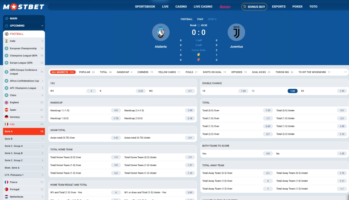Pick W1 odds 3

coord(91,91)
